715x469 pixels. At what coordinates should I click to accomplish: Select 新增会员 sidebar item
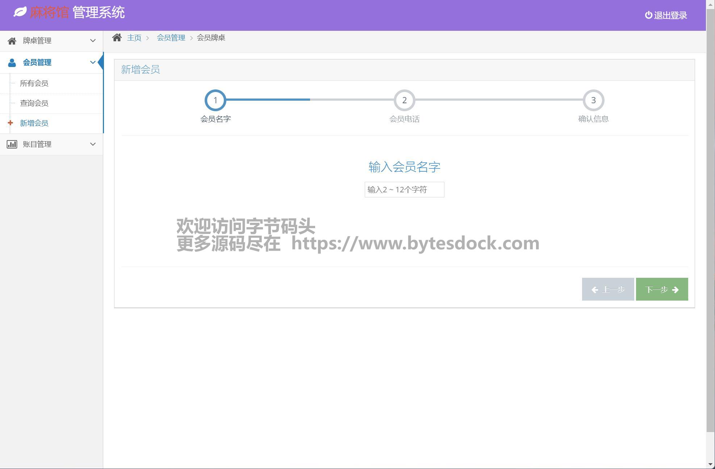click(34, 123)
